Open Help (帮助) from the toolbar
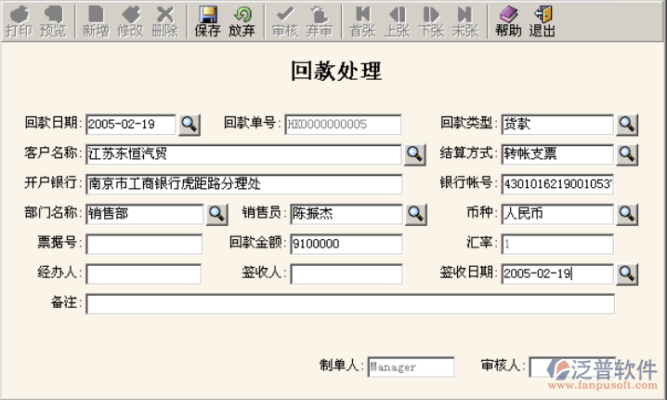Screen dimensions: 667x400 point(508,21)
